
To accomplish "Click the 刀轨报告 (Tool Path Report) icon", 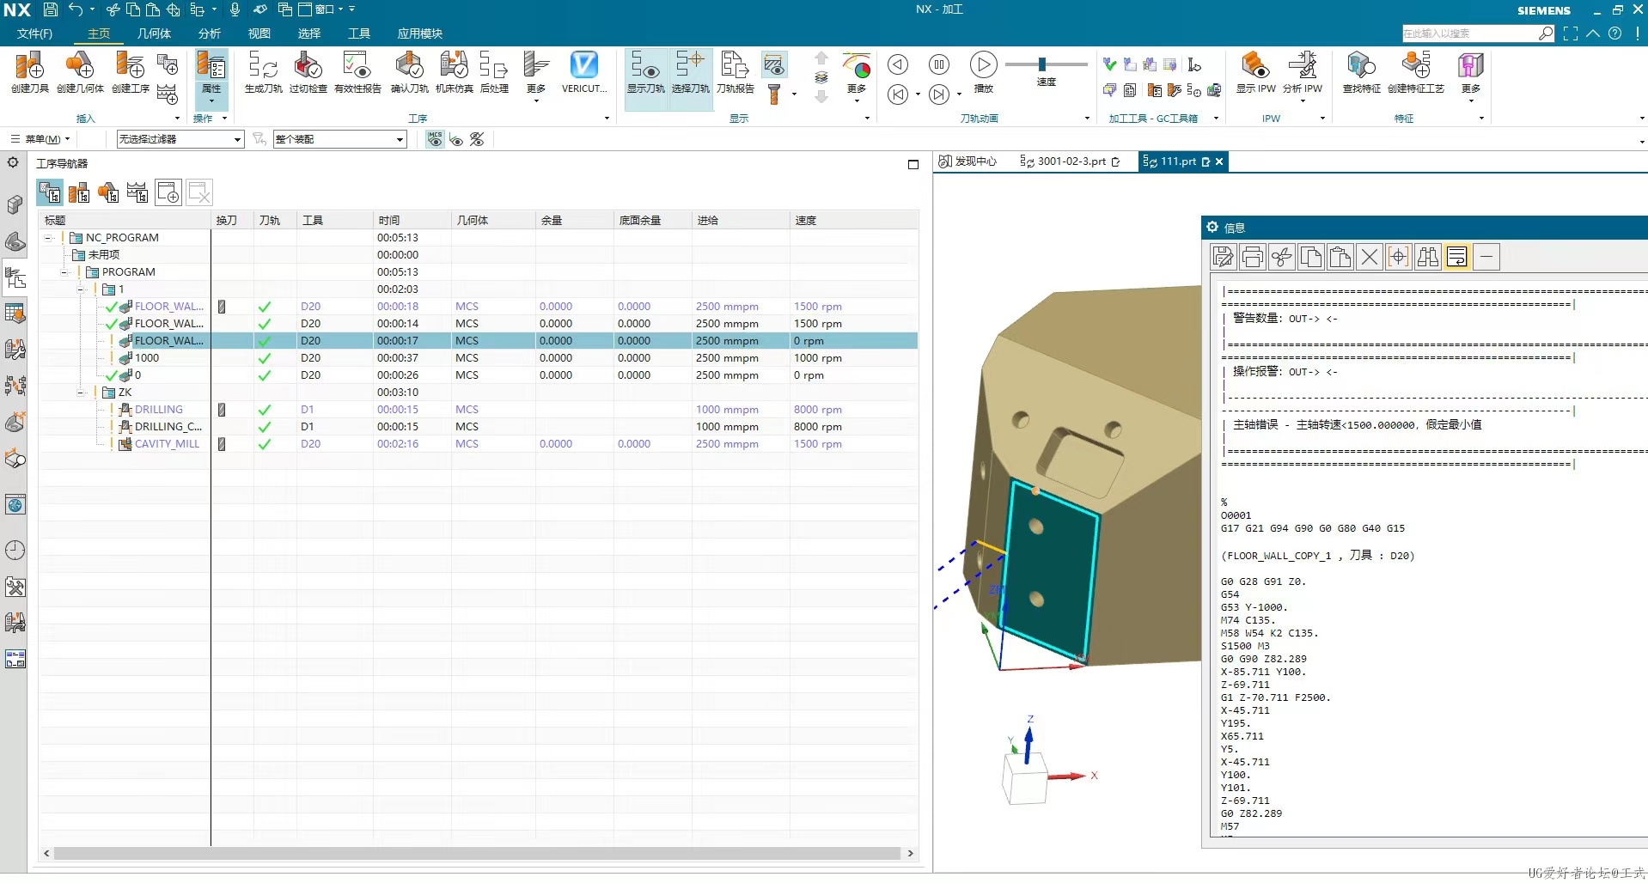I will (x=735, y=72).
